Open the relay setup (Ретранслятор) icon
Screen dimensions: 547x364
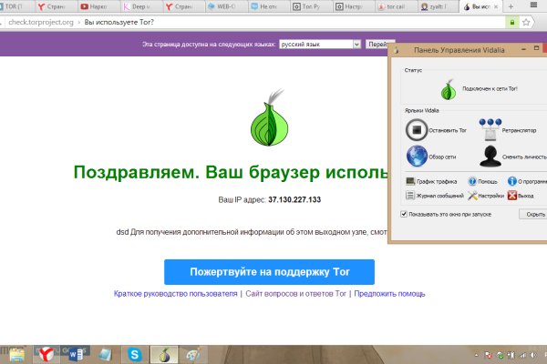click(x=491, y=128)
